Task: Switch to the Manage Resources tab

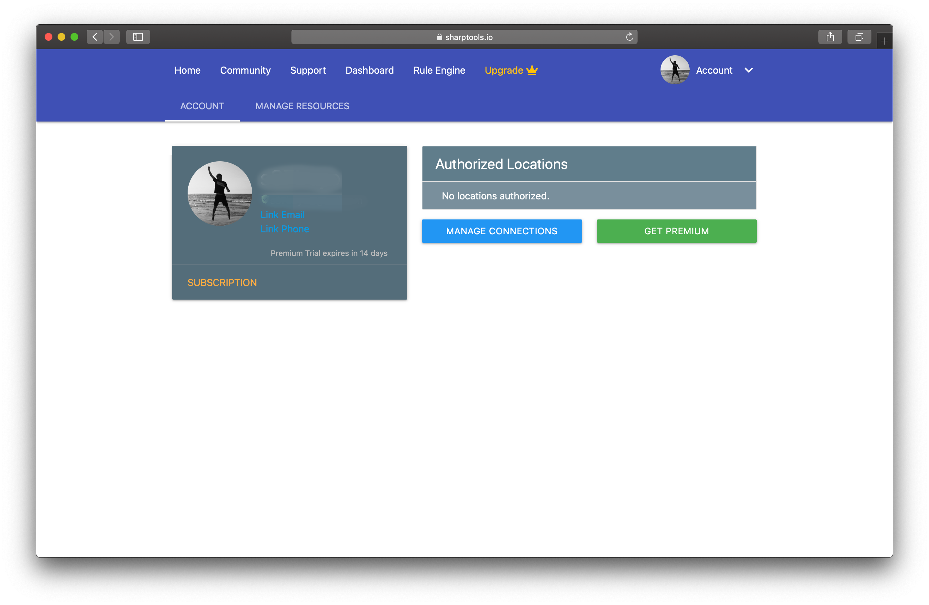Action: tap(302, 106)
